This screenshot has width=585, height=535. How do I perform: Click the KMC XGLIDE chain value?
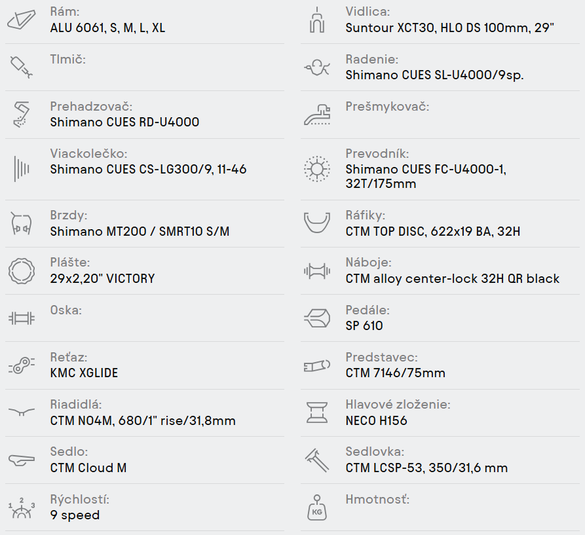[x=84, y=373]
